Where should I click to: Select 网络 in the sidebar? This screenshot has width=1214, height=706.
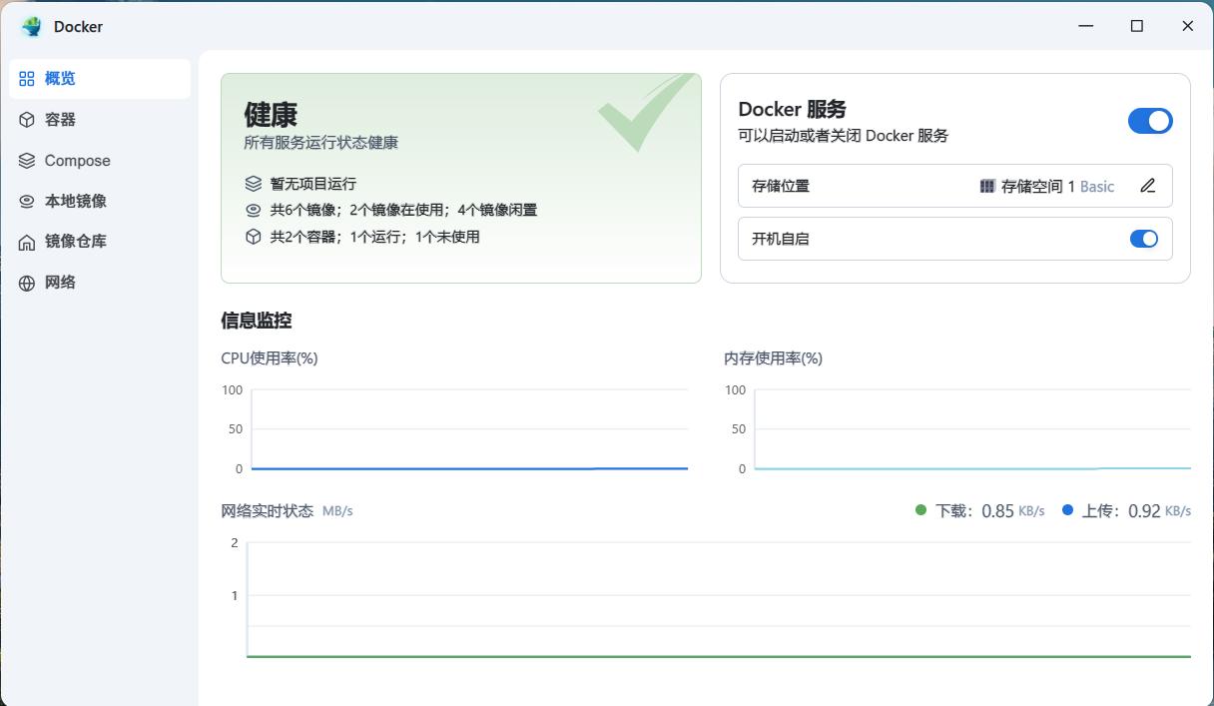coord(100,283)
